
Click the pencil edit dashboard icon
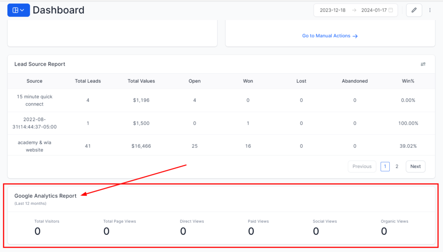[414, 10]
